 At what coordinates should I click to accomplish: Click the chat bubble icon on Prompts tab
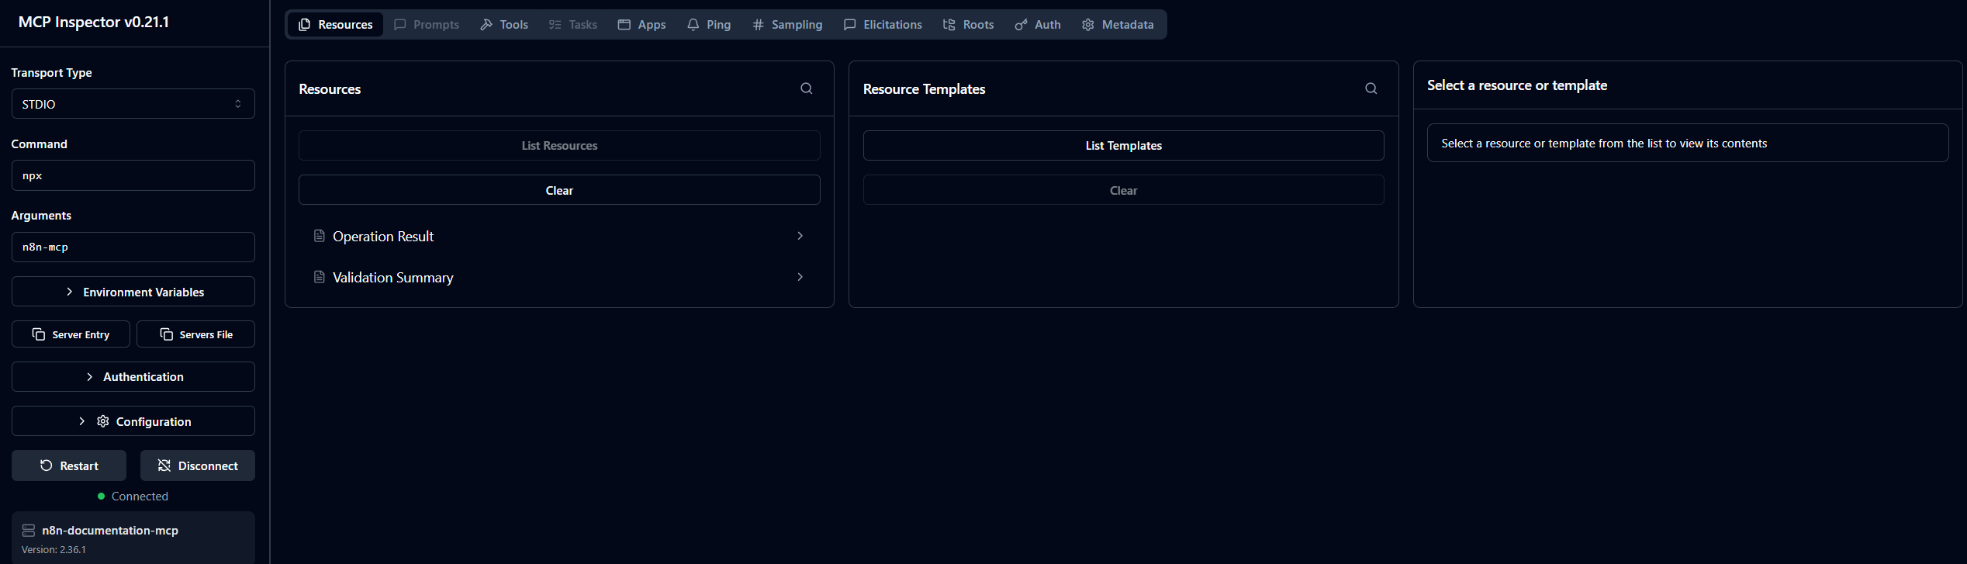pyautogui.click(x=400, y=25)
